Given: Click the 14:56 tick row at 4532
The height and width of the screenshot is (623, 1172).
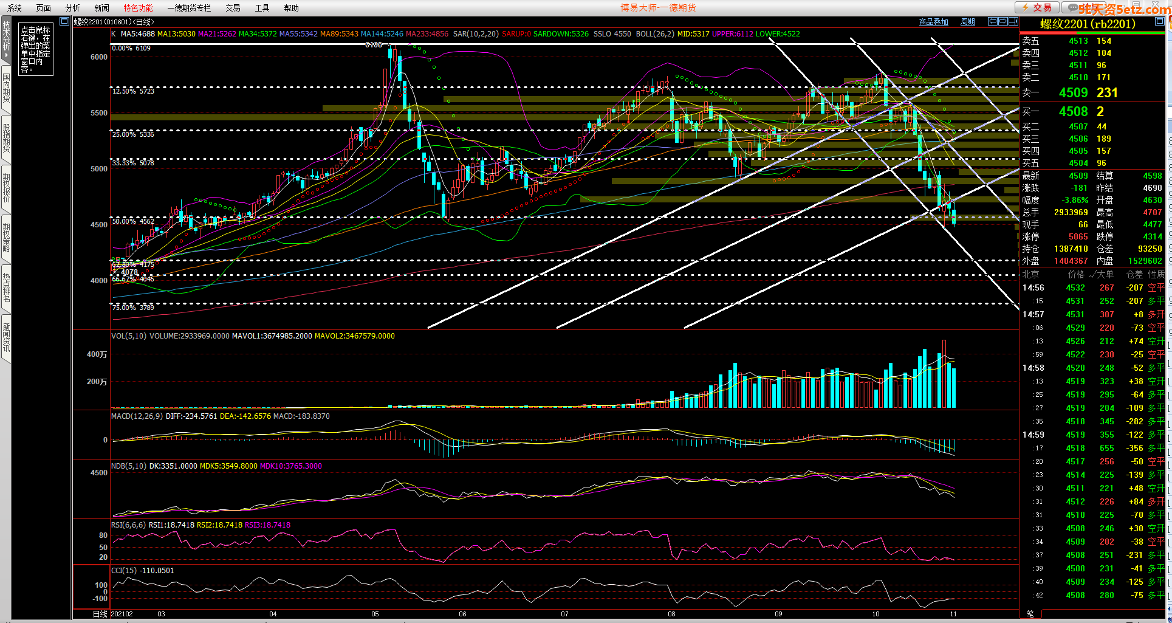Looking at the screenshot, I should point(1093,287).
